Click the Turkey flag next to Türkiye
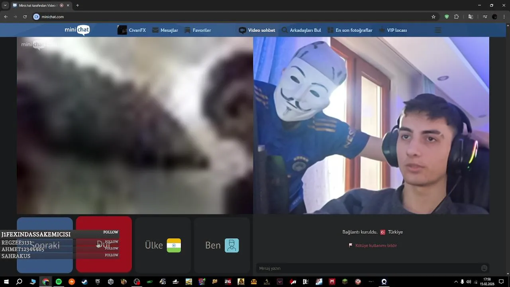 coord(383,232)
